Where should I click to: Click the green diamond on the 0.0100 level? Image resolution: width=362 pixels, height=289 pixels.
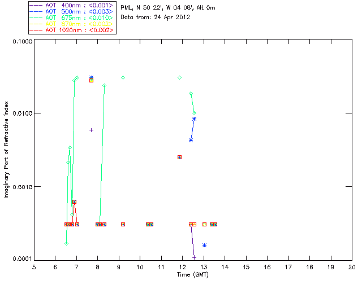(195, 113)
